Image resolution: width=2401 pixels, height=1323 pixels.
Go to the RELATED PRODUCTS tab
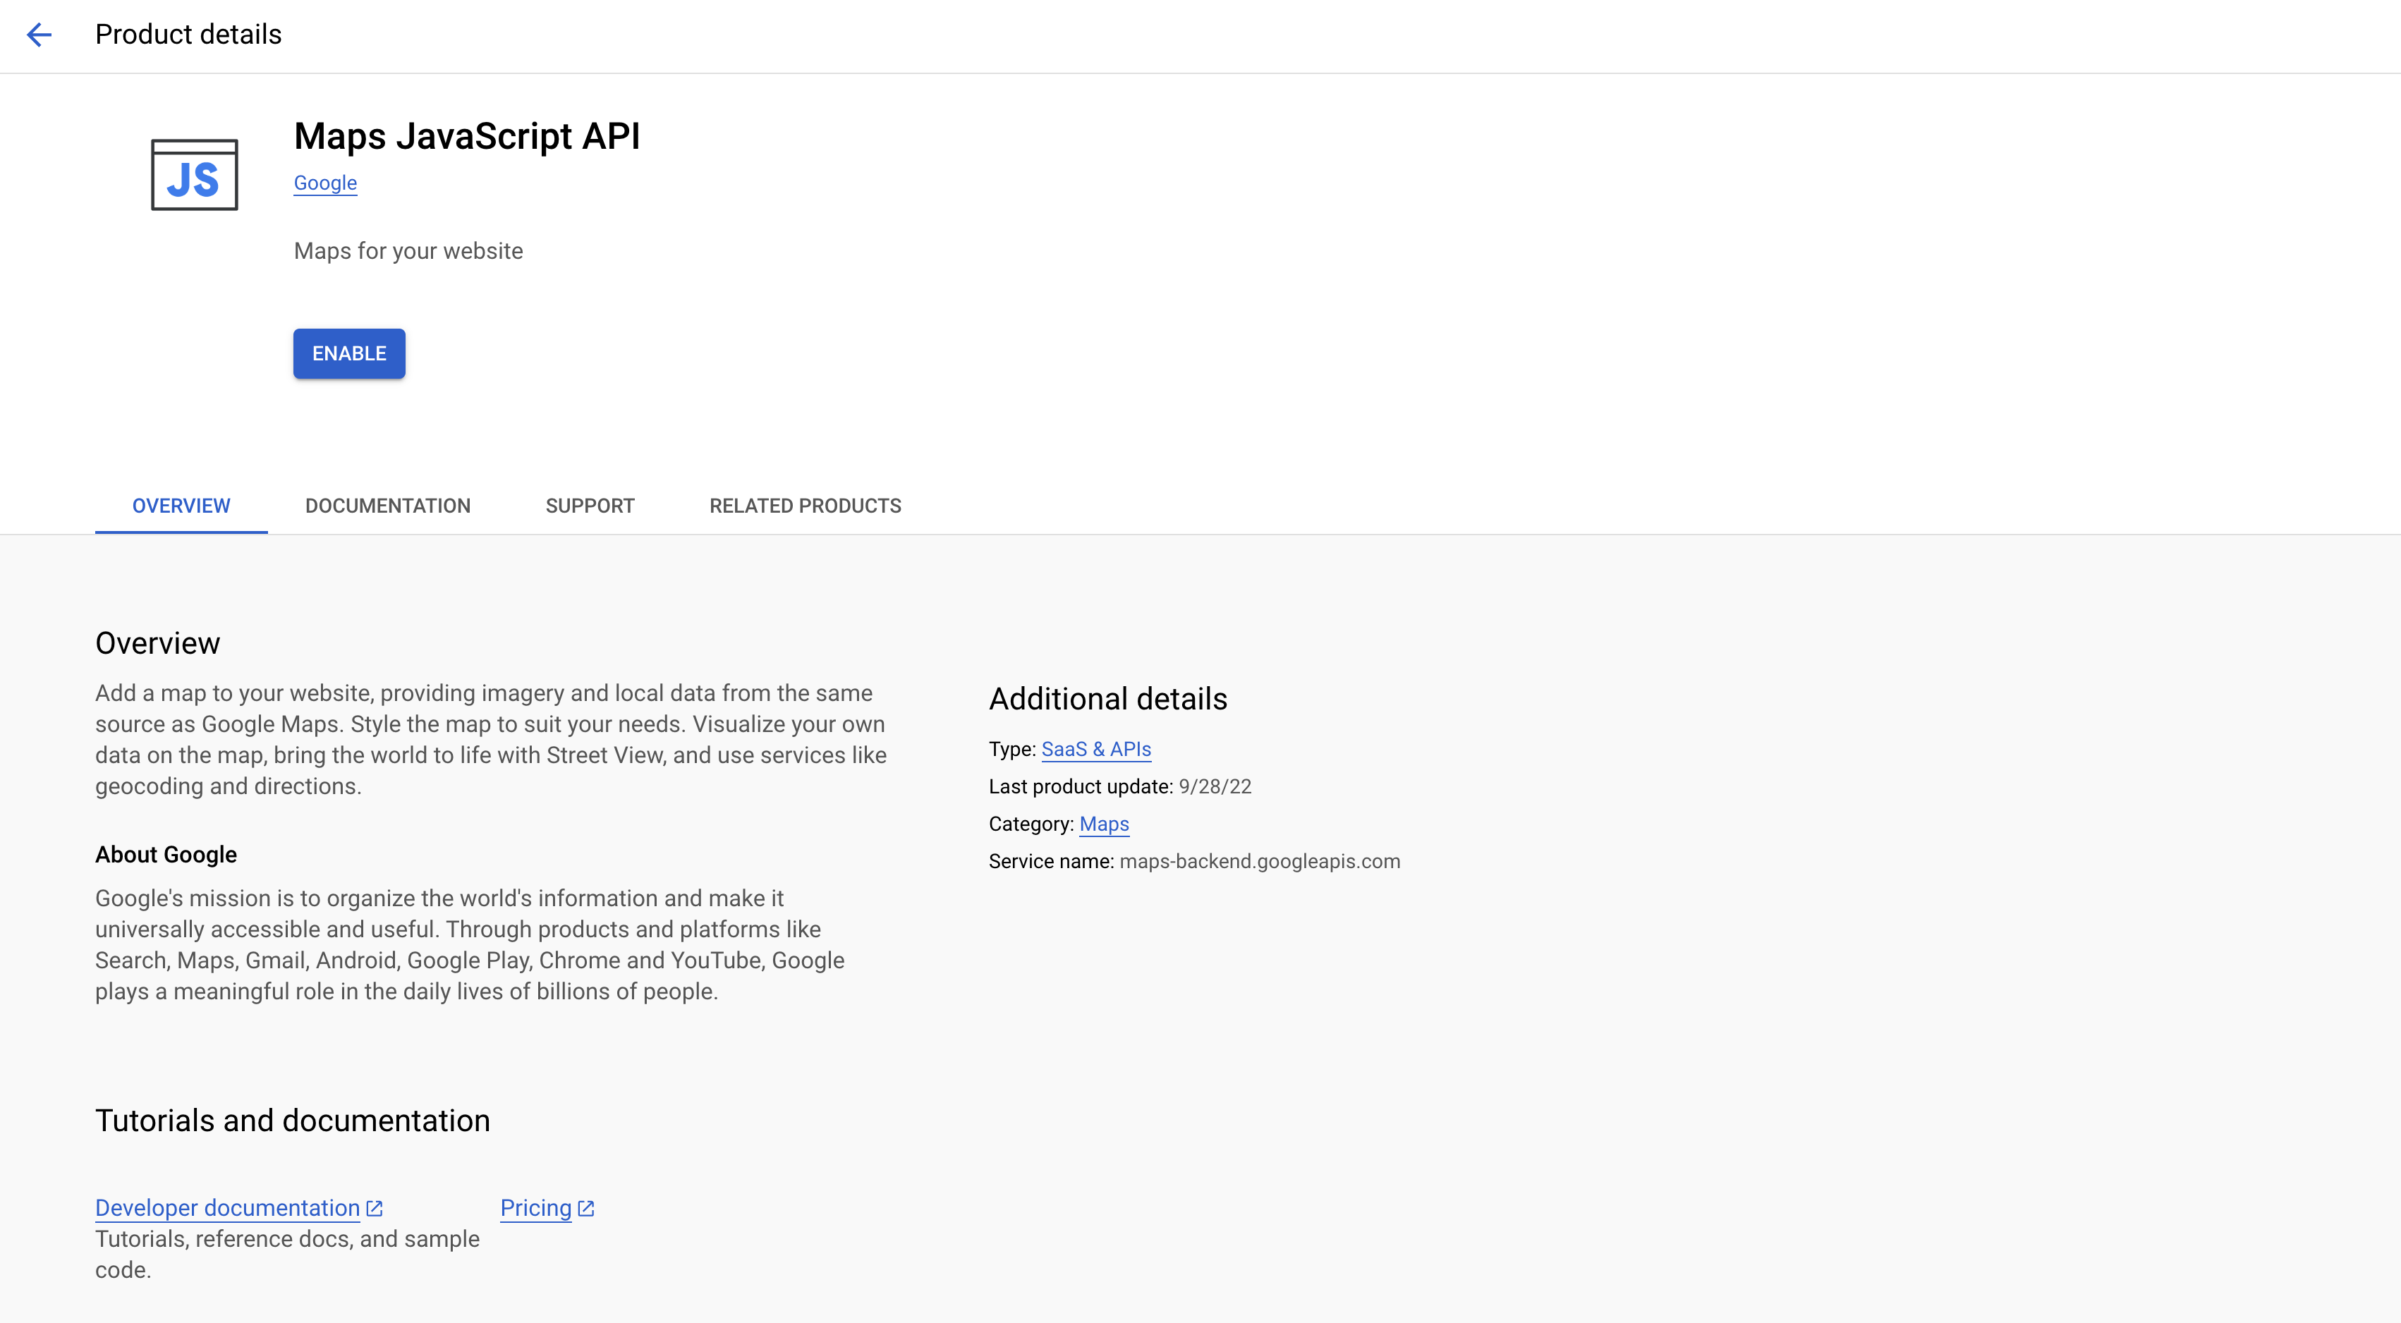click(806, 506)
